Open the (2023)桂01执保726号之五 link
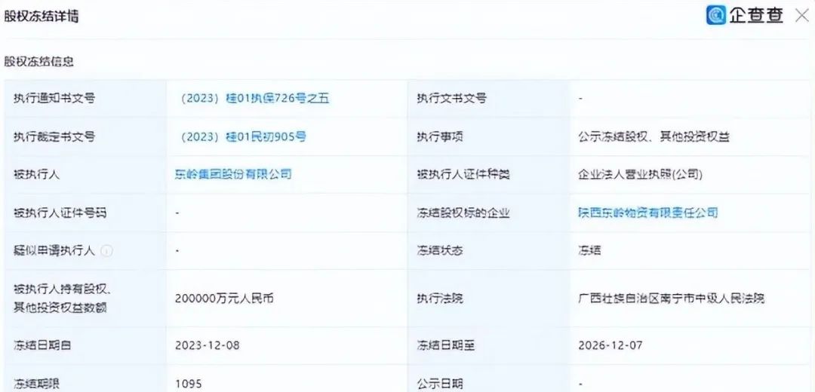 [251, 98]
